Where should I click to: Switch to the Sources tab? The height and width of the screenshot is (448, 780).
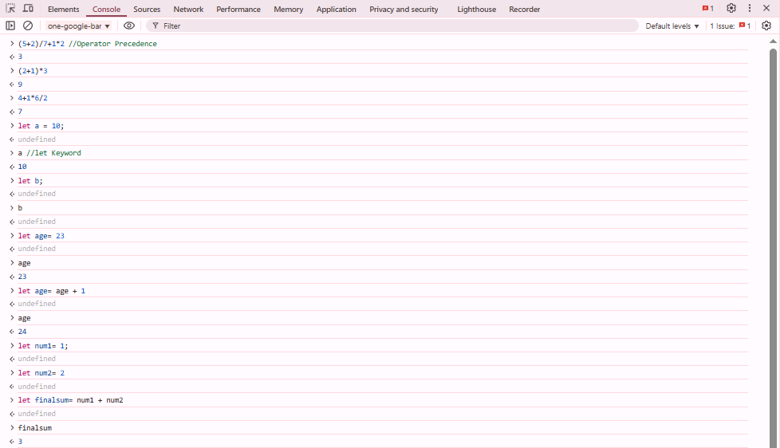tap(147, 9)
